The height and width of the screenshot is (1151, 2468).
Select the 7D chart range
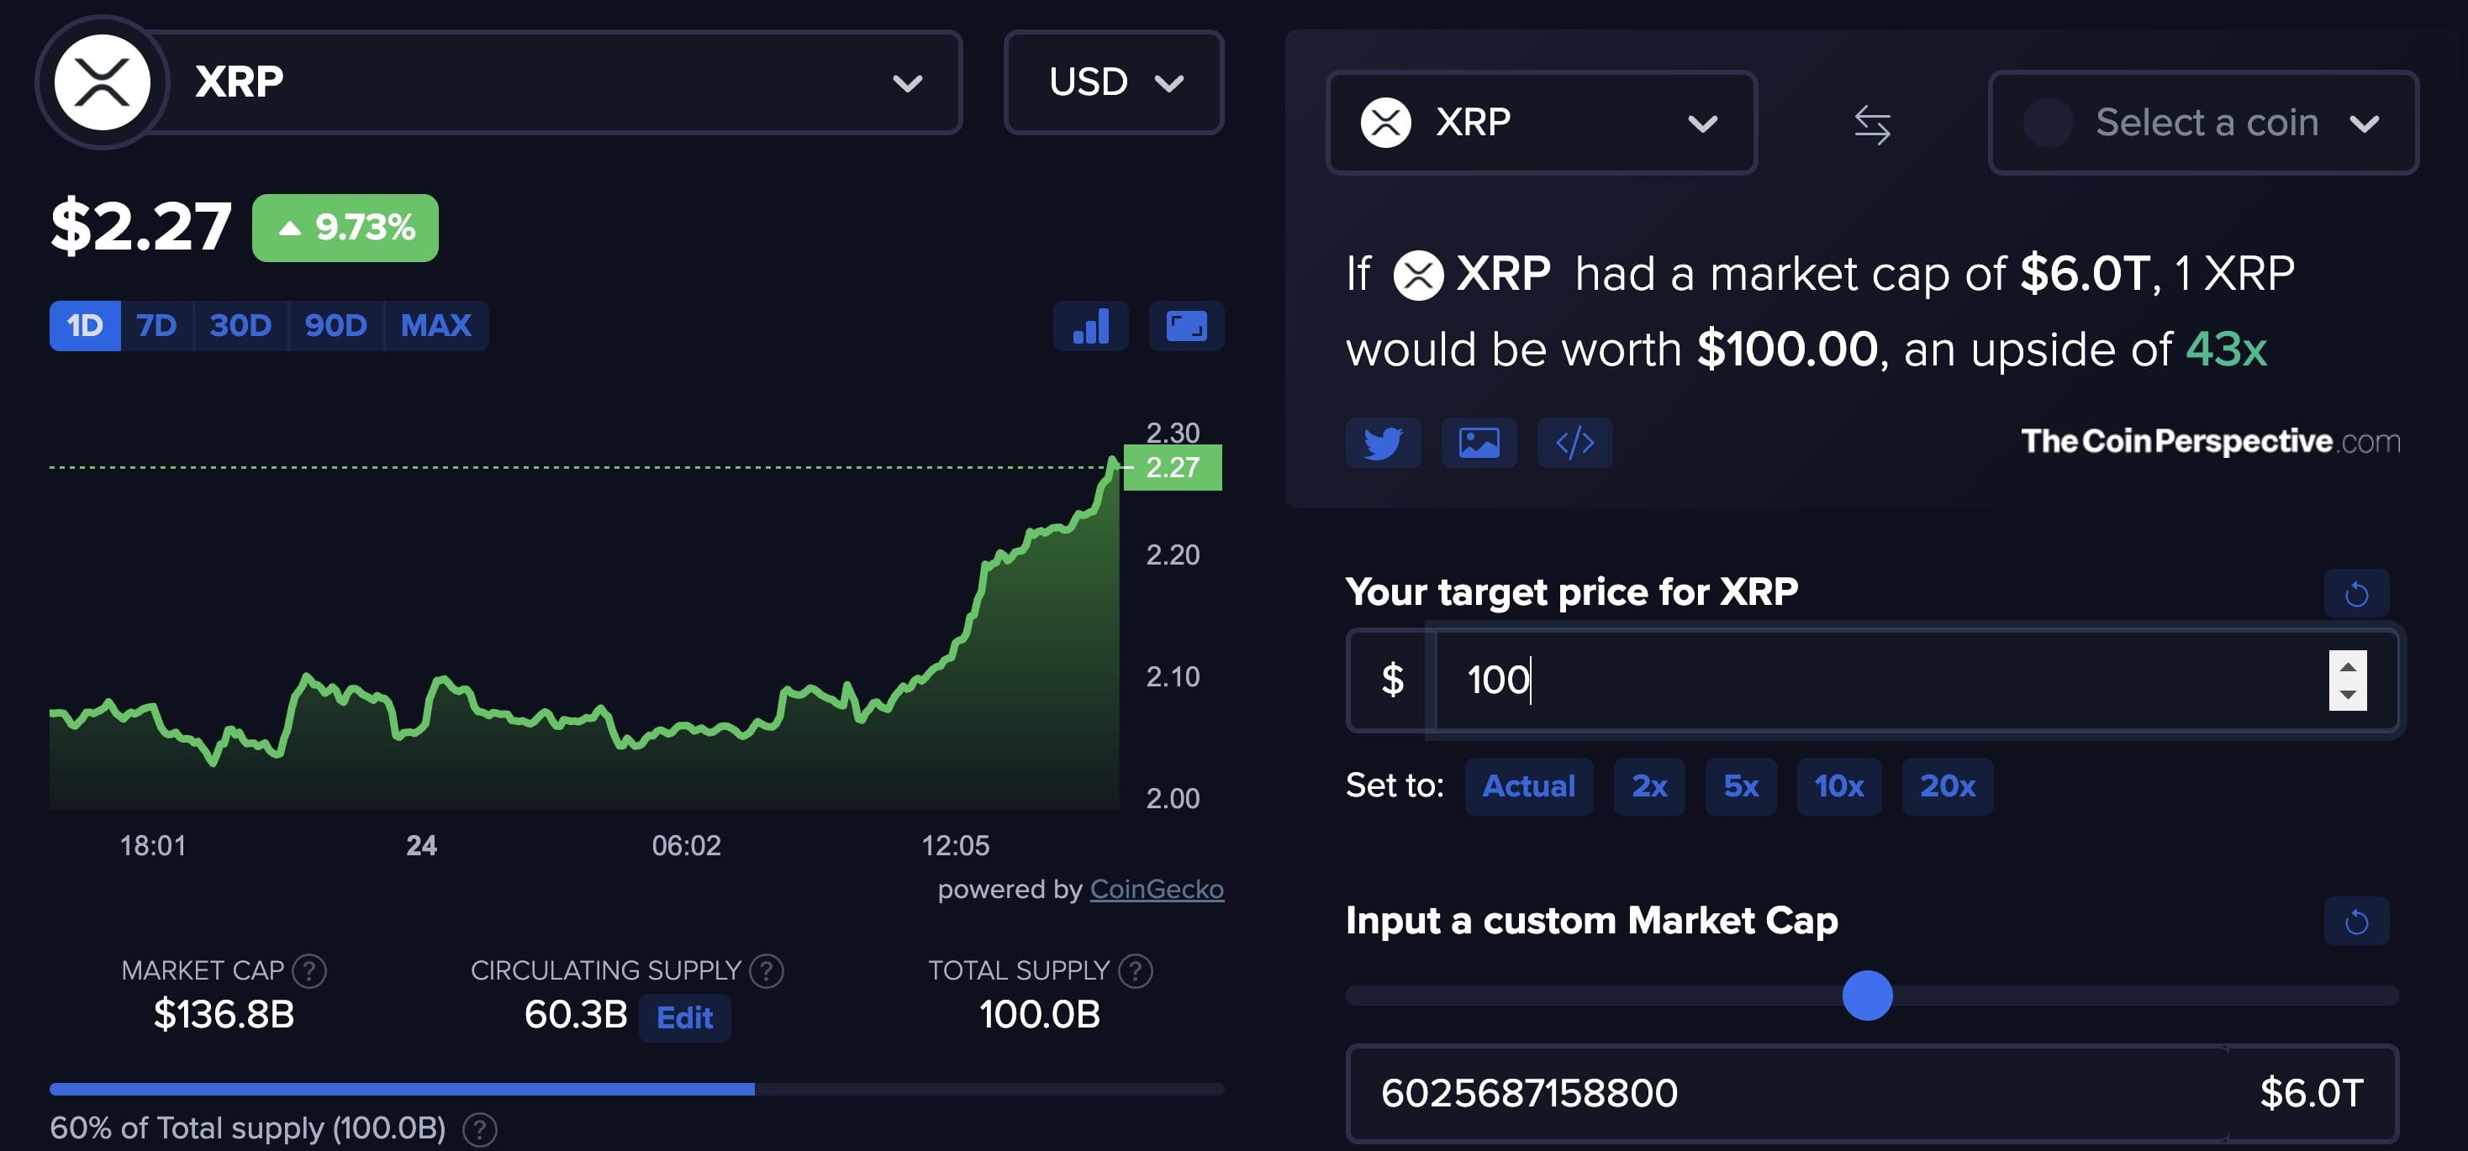(x=156, y=326)
